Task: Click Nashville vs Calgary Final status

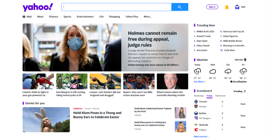Action: pos(243,127)
